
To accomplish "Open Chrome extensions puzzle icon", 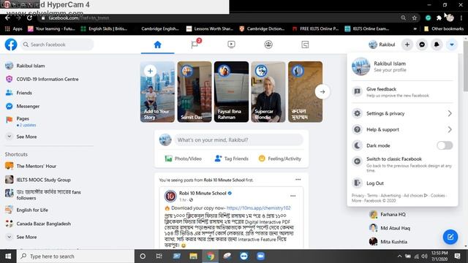I will [x=439, y=18].
